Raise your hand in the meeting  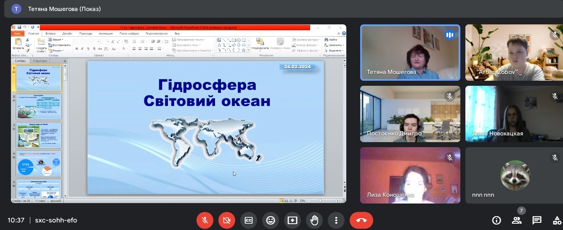click(314, 220)
